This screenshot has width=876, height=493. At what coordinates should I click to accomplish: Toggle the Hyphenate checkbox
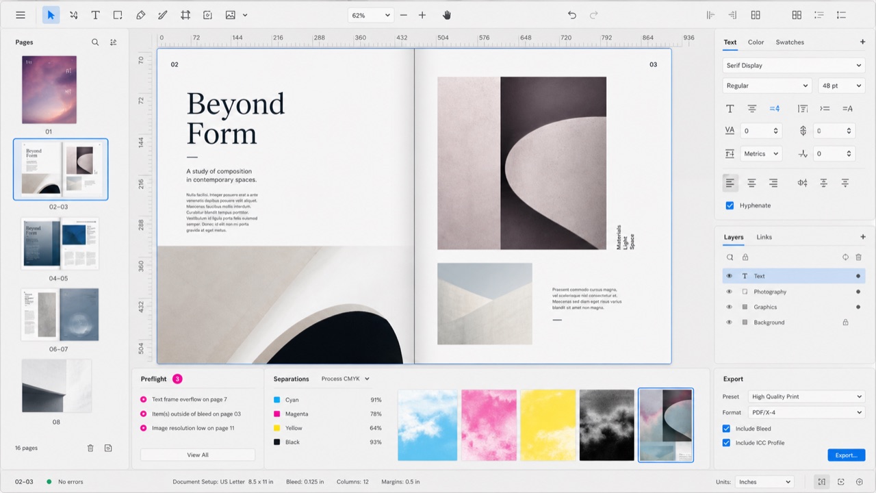tap(730, 205)
